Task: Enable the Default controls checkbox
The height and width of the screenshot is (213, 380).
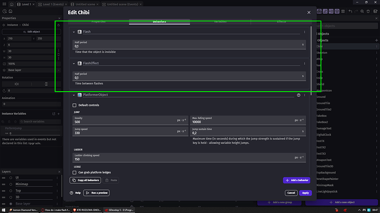Action: tap(74, 105)
